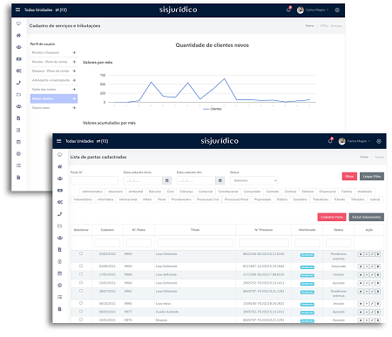This screenshot has height=337, width=392.
Task: Open the monitor icon atop the front window sidebar
Action: (60, 155)
